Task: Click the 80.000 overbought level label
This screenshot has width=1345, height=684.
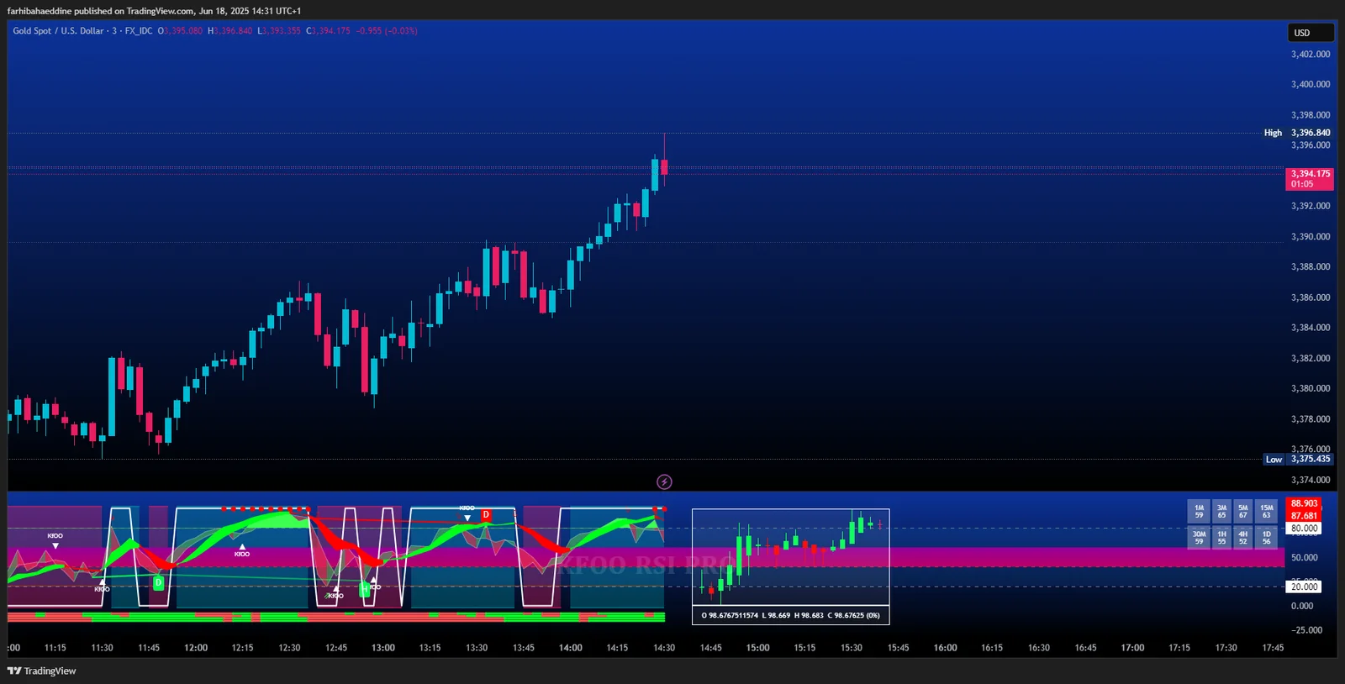Action: (1304, 529)
